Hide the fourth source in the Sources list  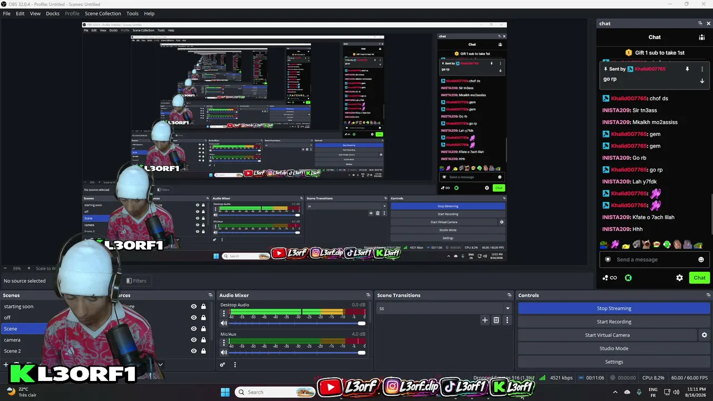tap(194, 340)
